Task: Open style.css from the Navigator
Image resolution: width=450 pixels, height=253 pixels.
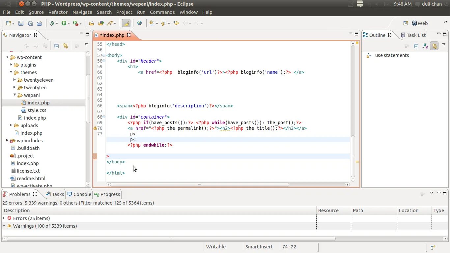Action: [37, 110]
